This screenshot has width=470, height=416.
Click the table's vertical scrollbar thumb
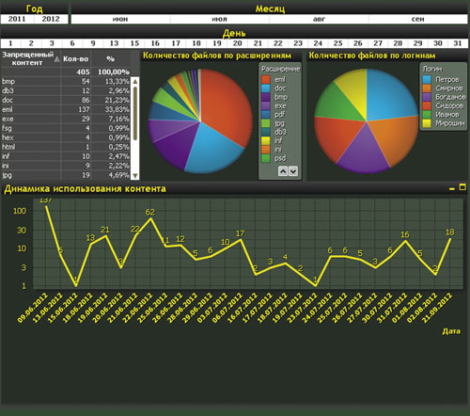pos(135,113)
